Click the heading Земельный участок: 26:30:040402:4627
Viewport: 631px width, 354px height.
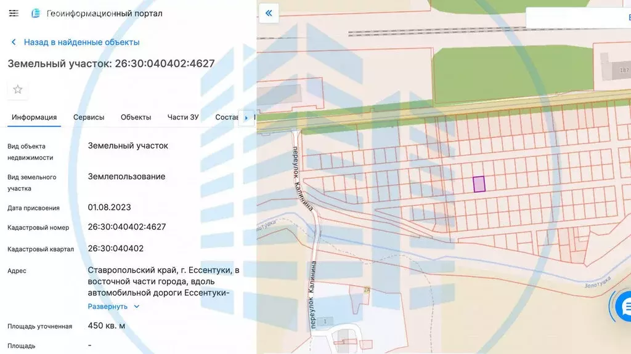click(111, 63)
